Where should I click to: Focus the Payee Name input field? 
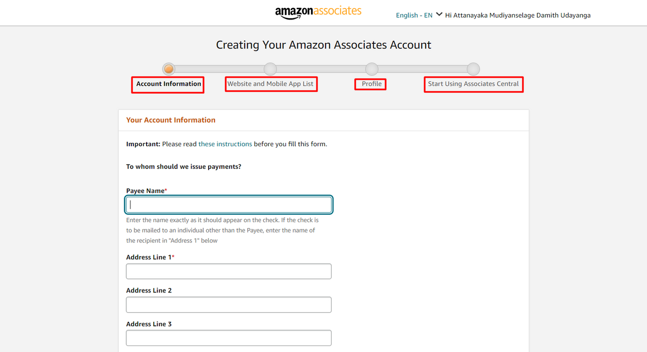(229, 205)
